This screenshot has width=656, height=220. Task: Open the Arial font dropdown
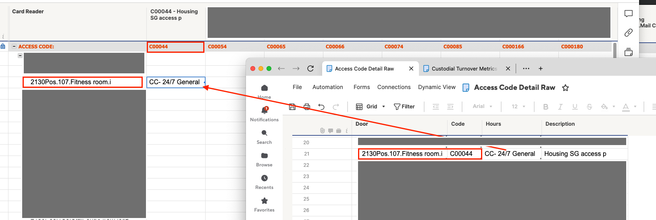(483, 106)
